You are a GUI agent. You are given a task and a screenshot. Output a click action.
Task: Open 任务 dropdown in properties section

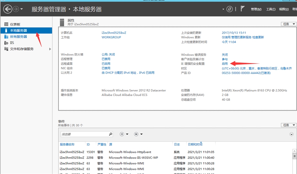coord(287,24)
